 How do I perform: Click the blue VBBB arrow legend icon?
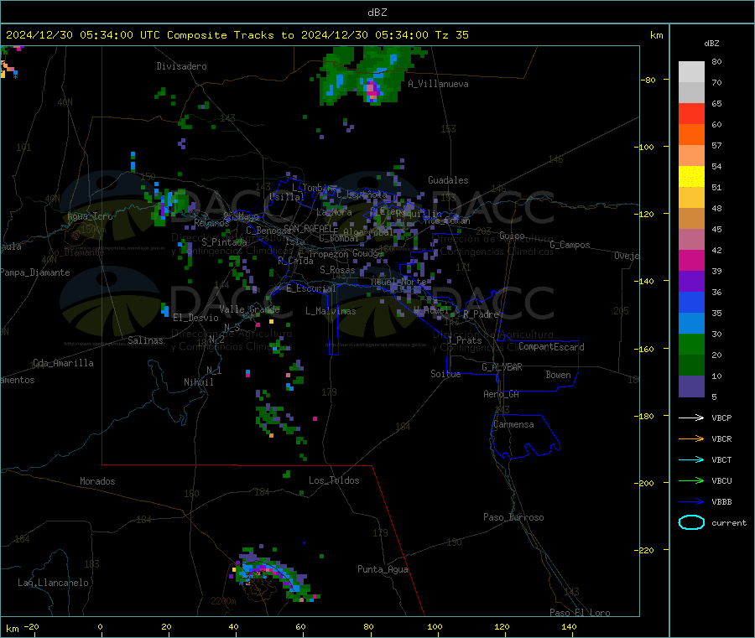691,502
